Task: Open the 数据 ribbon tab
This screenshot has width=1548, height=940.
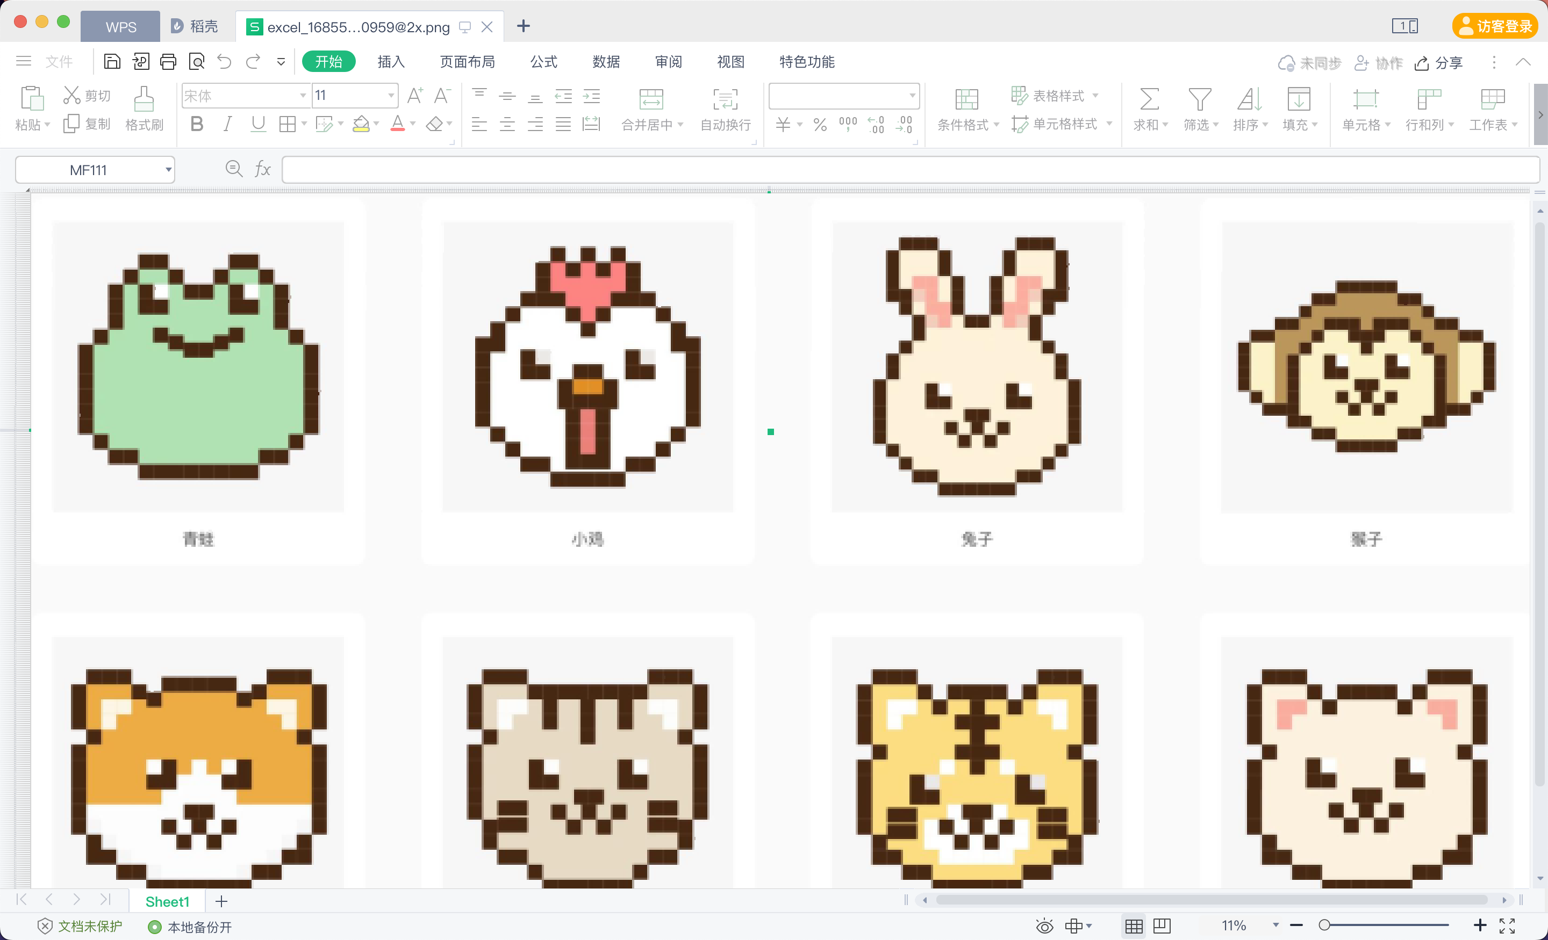Action: (x=606, y=62)
